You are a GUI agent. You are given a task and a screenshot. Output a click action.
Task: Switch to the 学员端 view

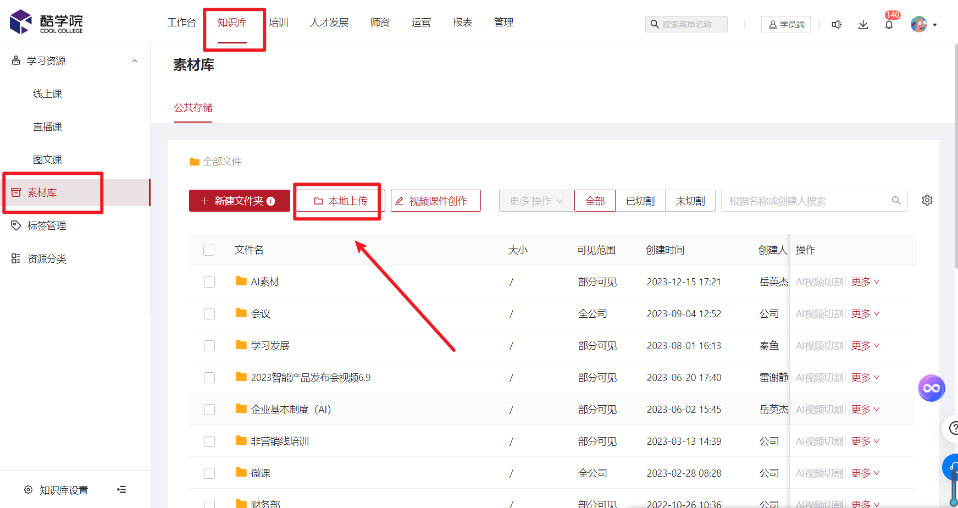click(786, 24)
